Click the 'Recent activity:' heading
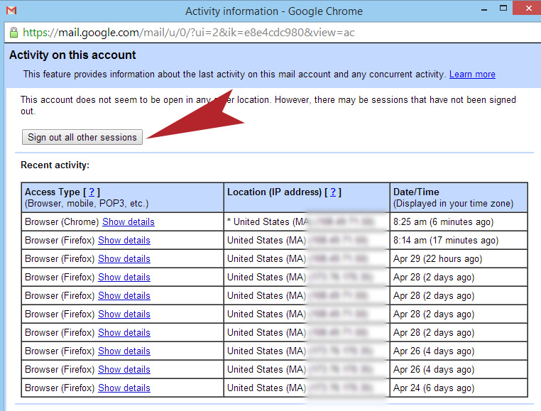Screen dimensions: 541x411 (55, 165)
